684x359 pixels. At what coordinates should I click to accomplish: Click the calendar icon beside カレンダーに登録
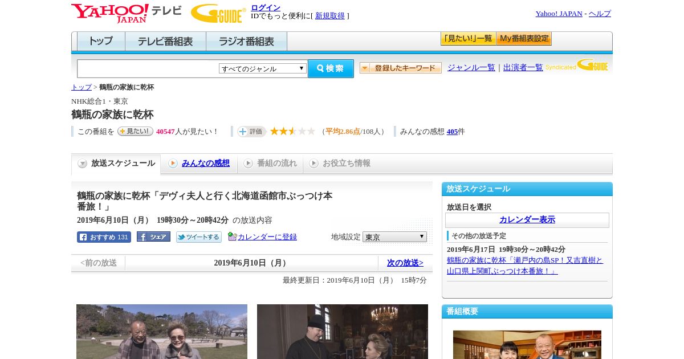tap(232, 236)
